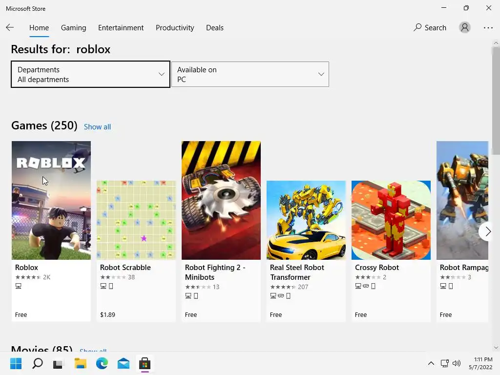Switch to the Gaming tab
Image resolution: width=500 pixels, height=375 pixels.
point(73,28)
